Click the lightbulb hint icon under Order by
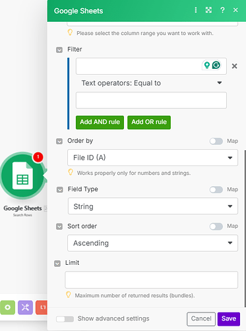The image size is (246, 331). pyautogui.click(x=71, y=172)
